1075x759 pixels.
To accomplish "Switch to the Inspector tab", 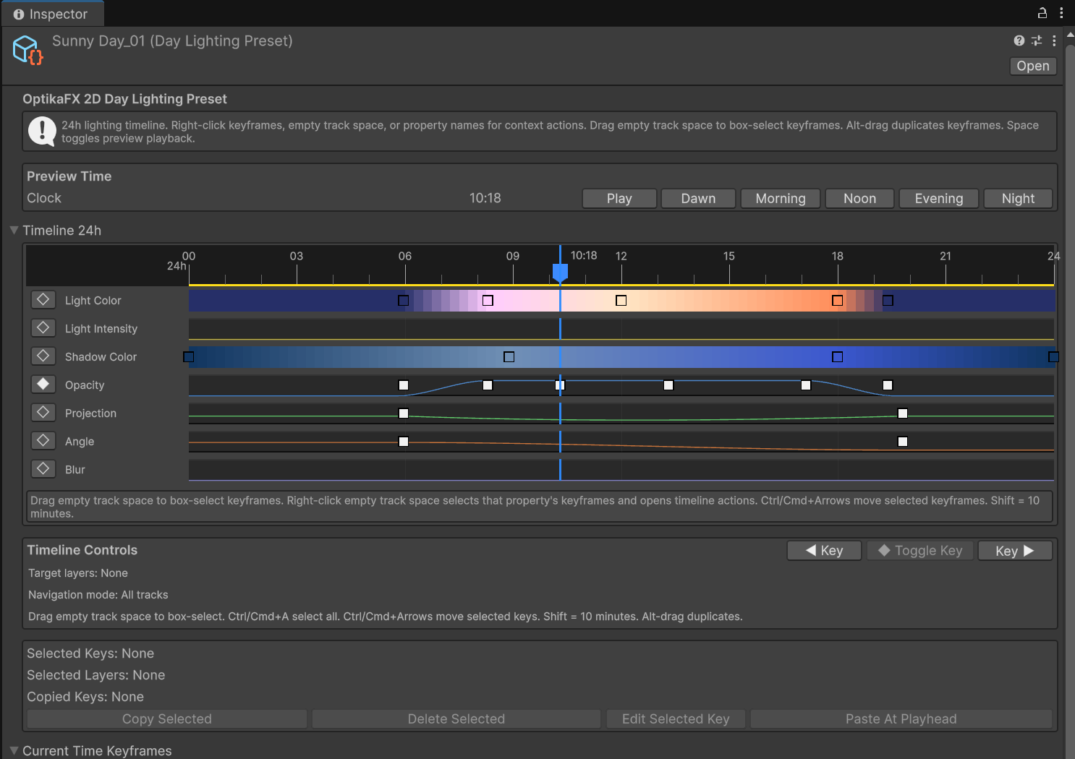I will point(52,14).
